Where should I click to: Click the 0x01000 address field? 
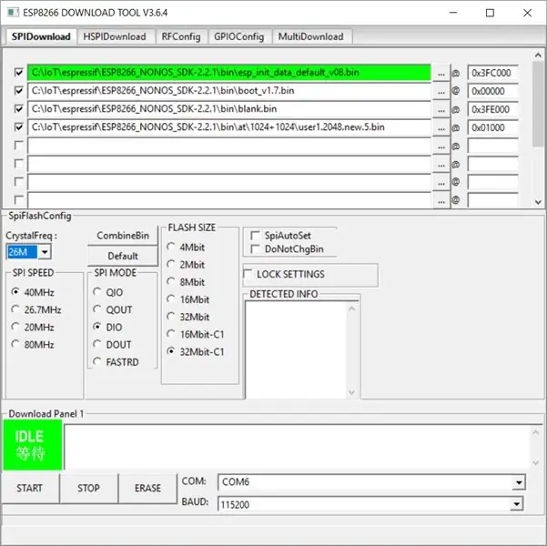coord(492,127)
